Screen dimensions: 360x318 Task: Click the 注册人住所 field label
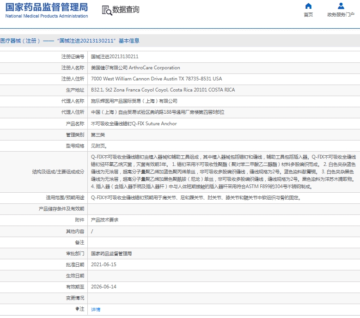[x=73, y=79]
